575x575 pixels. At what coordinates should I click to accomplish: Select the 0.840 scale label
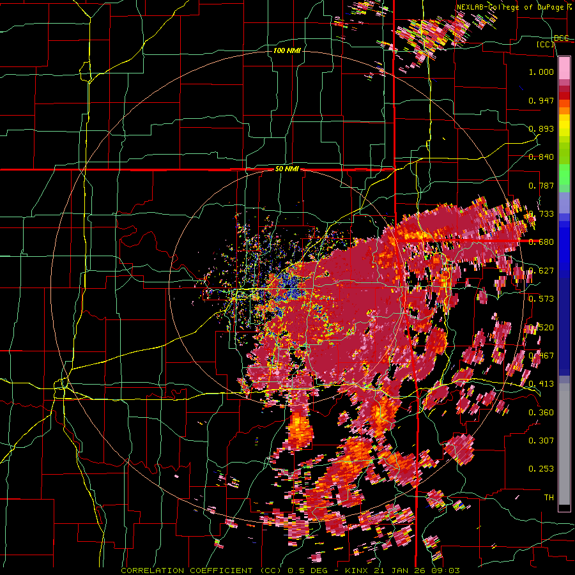(x=541, y=157)
